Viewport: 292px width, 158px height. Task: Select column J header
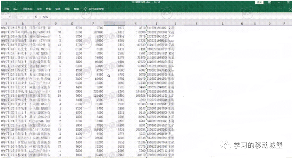coord(175,24)
